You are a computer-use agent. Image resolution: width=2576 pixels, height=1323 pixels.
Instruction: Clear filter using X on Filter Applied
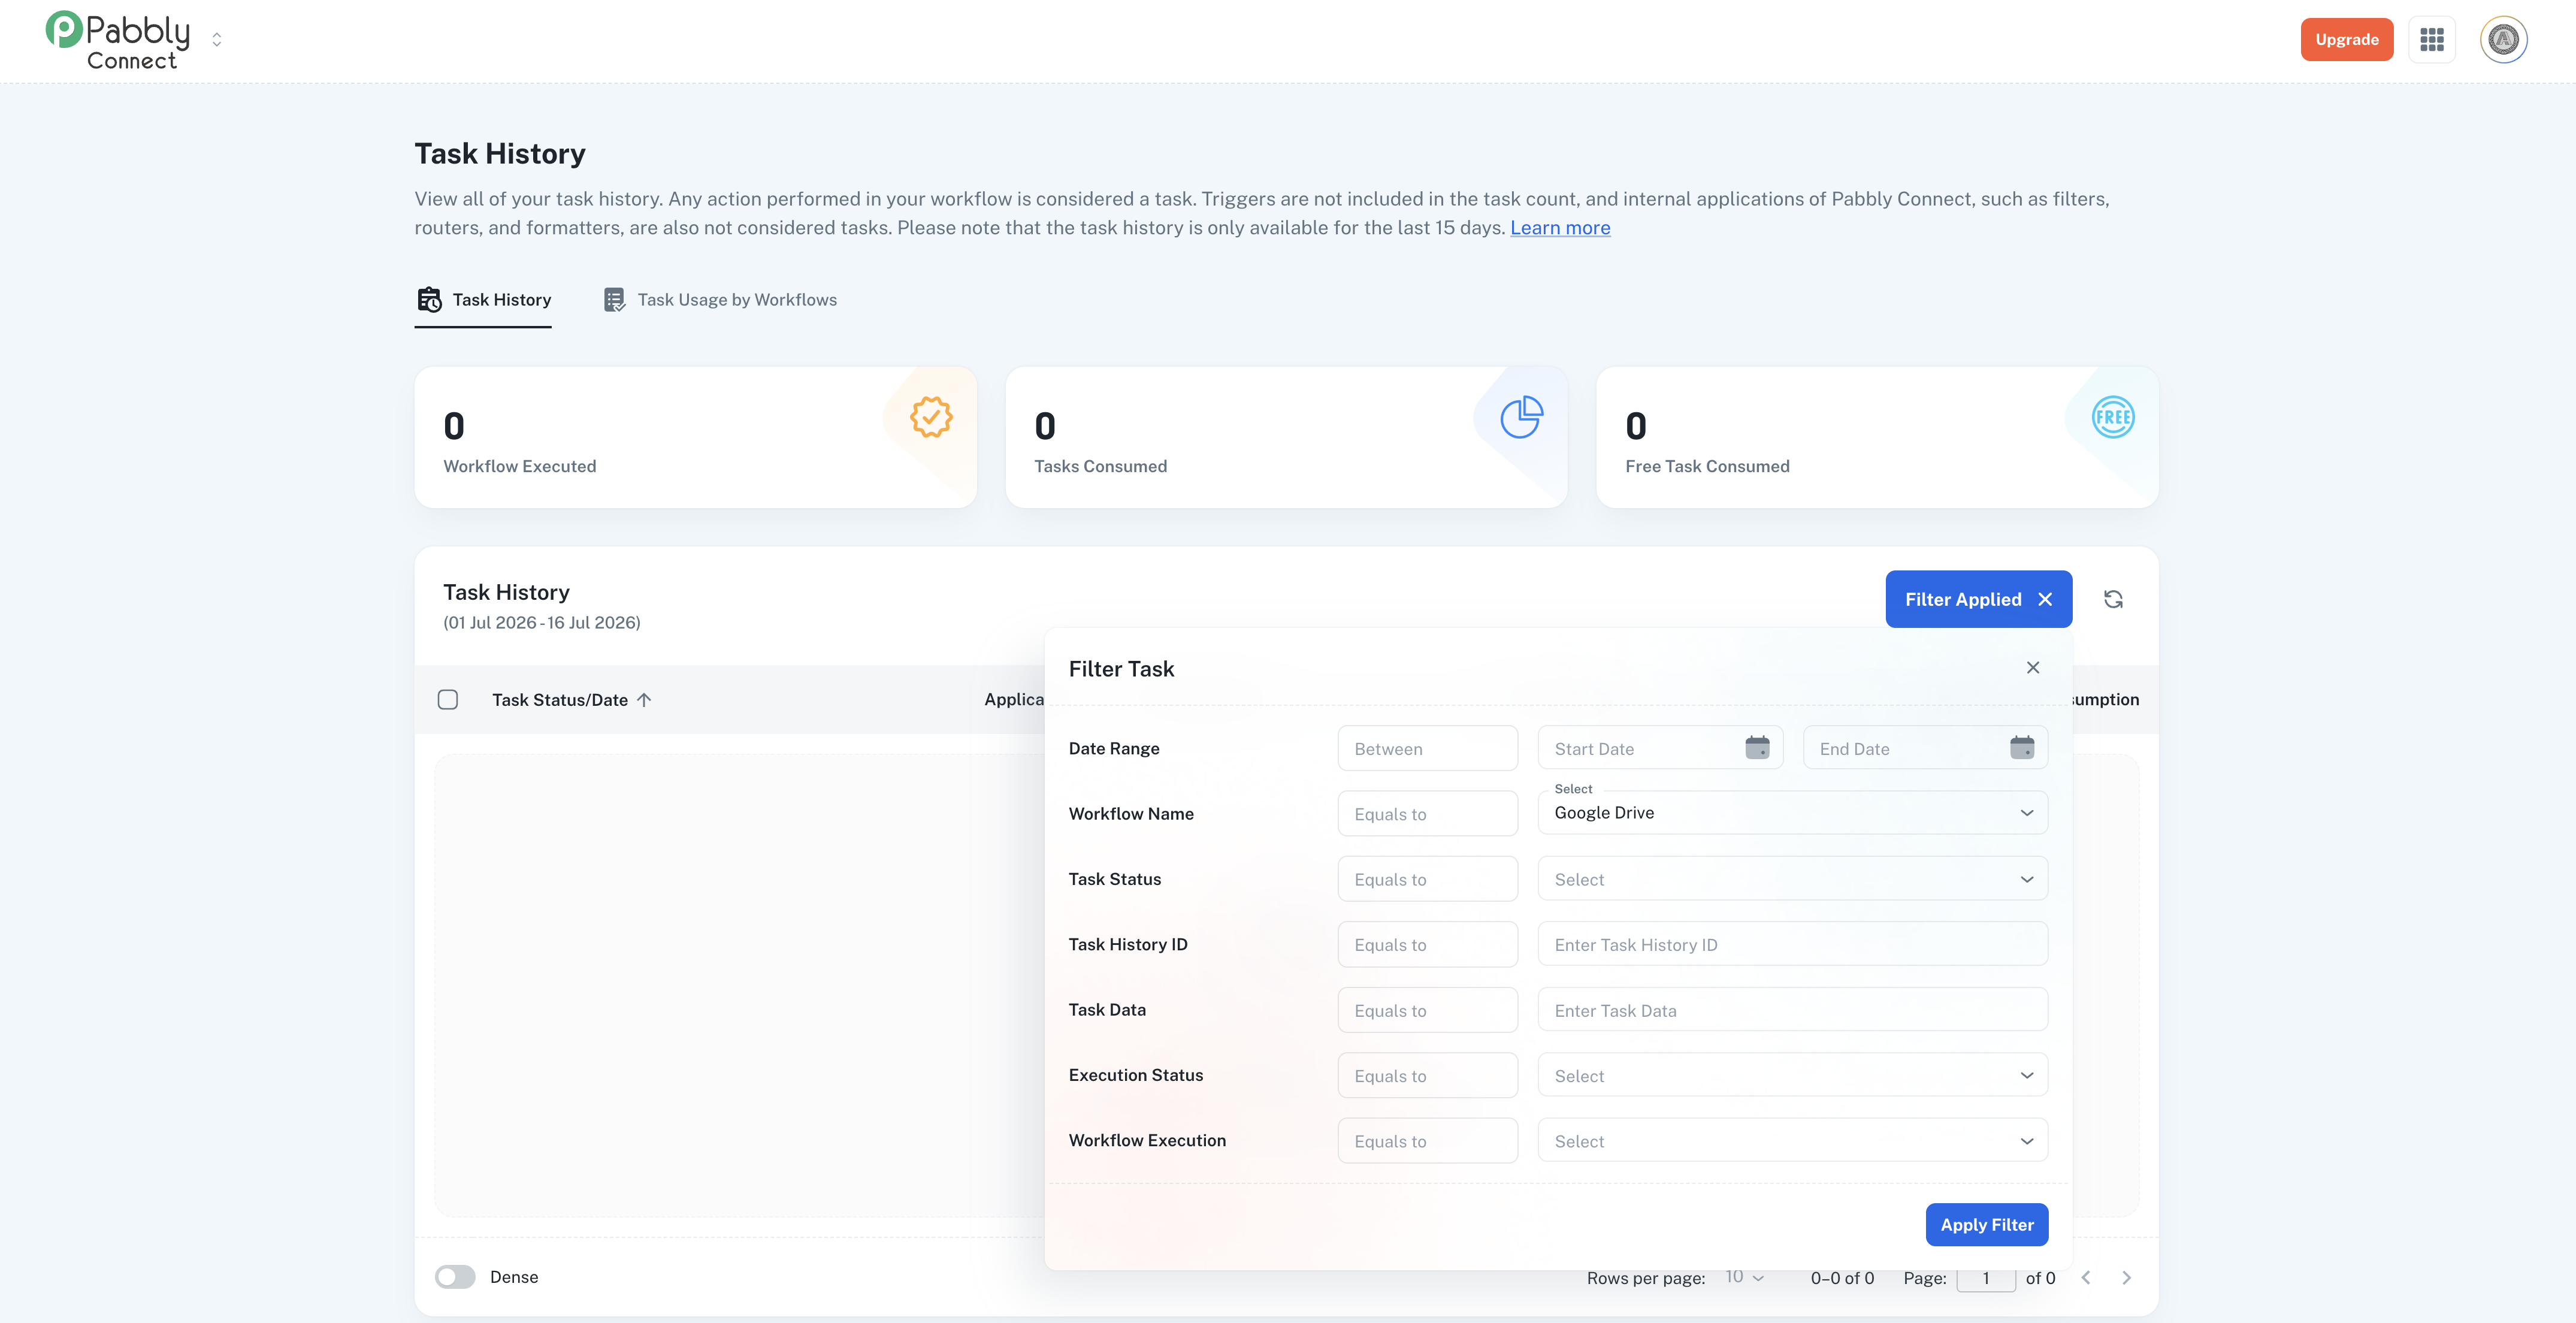(x=2045, y=599)
